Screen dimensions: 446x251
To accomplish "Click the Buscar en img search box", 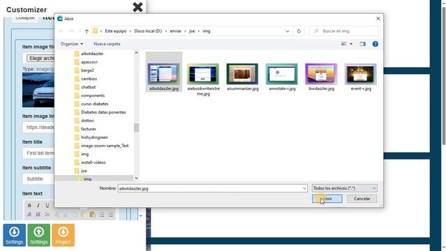I will pyautogui.click(x=344, y=31).
